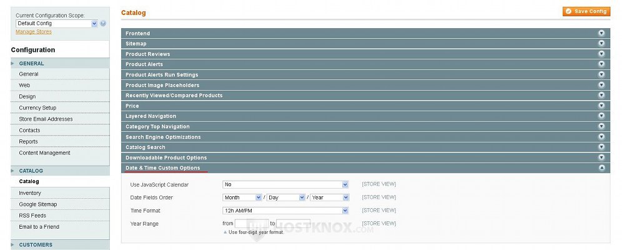Expand Category Top Navigation arrow icon
The image size is (622, 250).
tap(601, 126)
